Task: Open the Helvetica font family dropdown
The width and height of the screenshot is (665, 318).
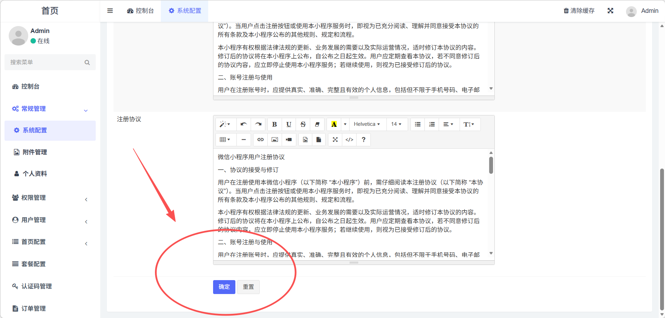Action: coord(367,124)
